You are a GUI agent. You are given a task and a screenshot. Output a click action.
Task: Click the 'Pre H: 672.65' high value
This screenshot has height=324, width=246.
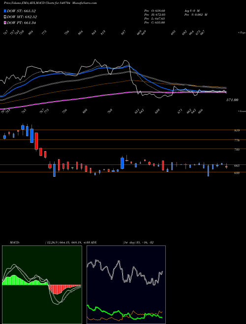pos(154,15)
